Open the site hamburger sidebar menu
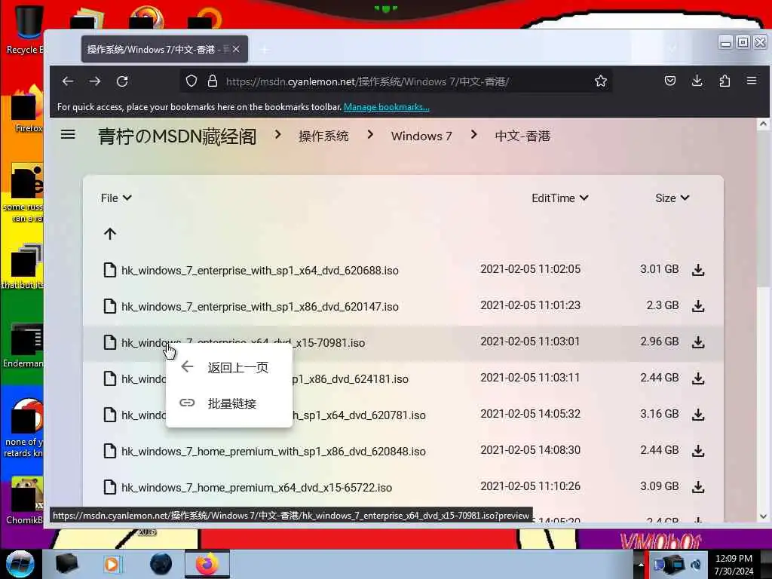This screenshot has height=579, width=772. pyautogui.click(x=68, y=134)
